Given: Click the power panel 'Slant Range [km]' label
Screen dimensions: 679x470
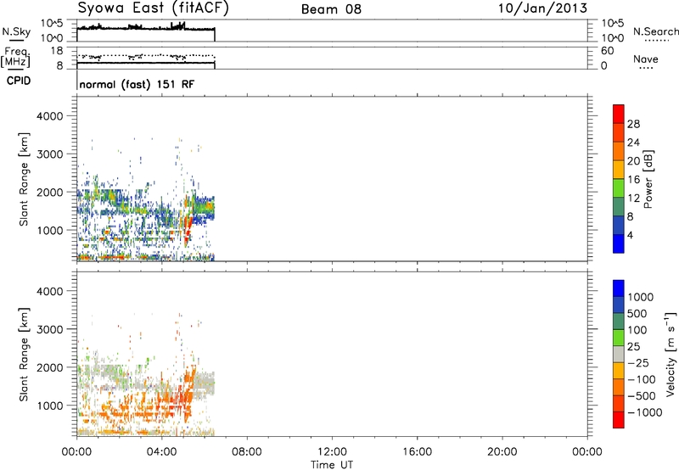Looking at the screenshot, I should tap(24, 179).
